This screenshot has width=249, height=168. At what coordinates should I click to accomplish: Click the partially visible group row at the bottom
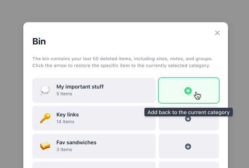[94, 165]
